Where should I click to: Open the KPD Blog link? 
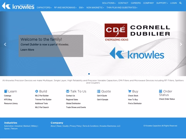pos(8,100)
